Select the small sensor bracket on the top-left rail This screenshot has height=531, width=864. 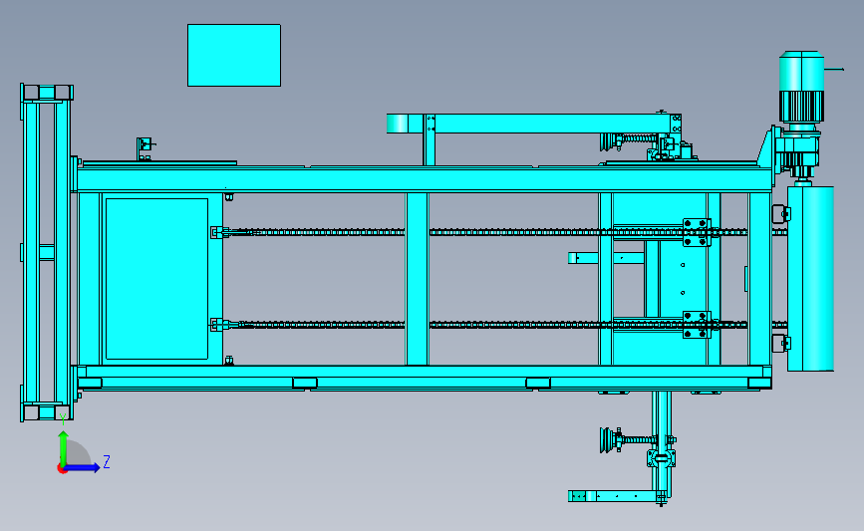click(144, 148)
